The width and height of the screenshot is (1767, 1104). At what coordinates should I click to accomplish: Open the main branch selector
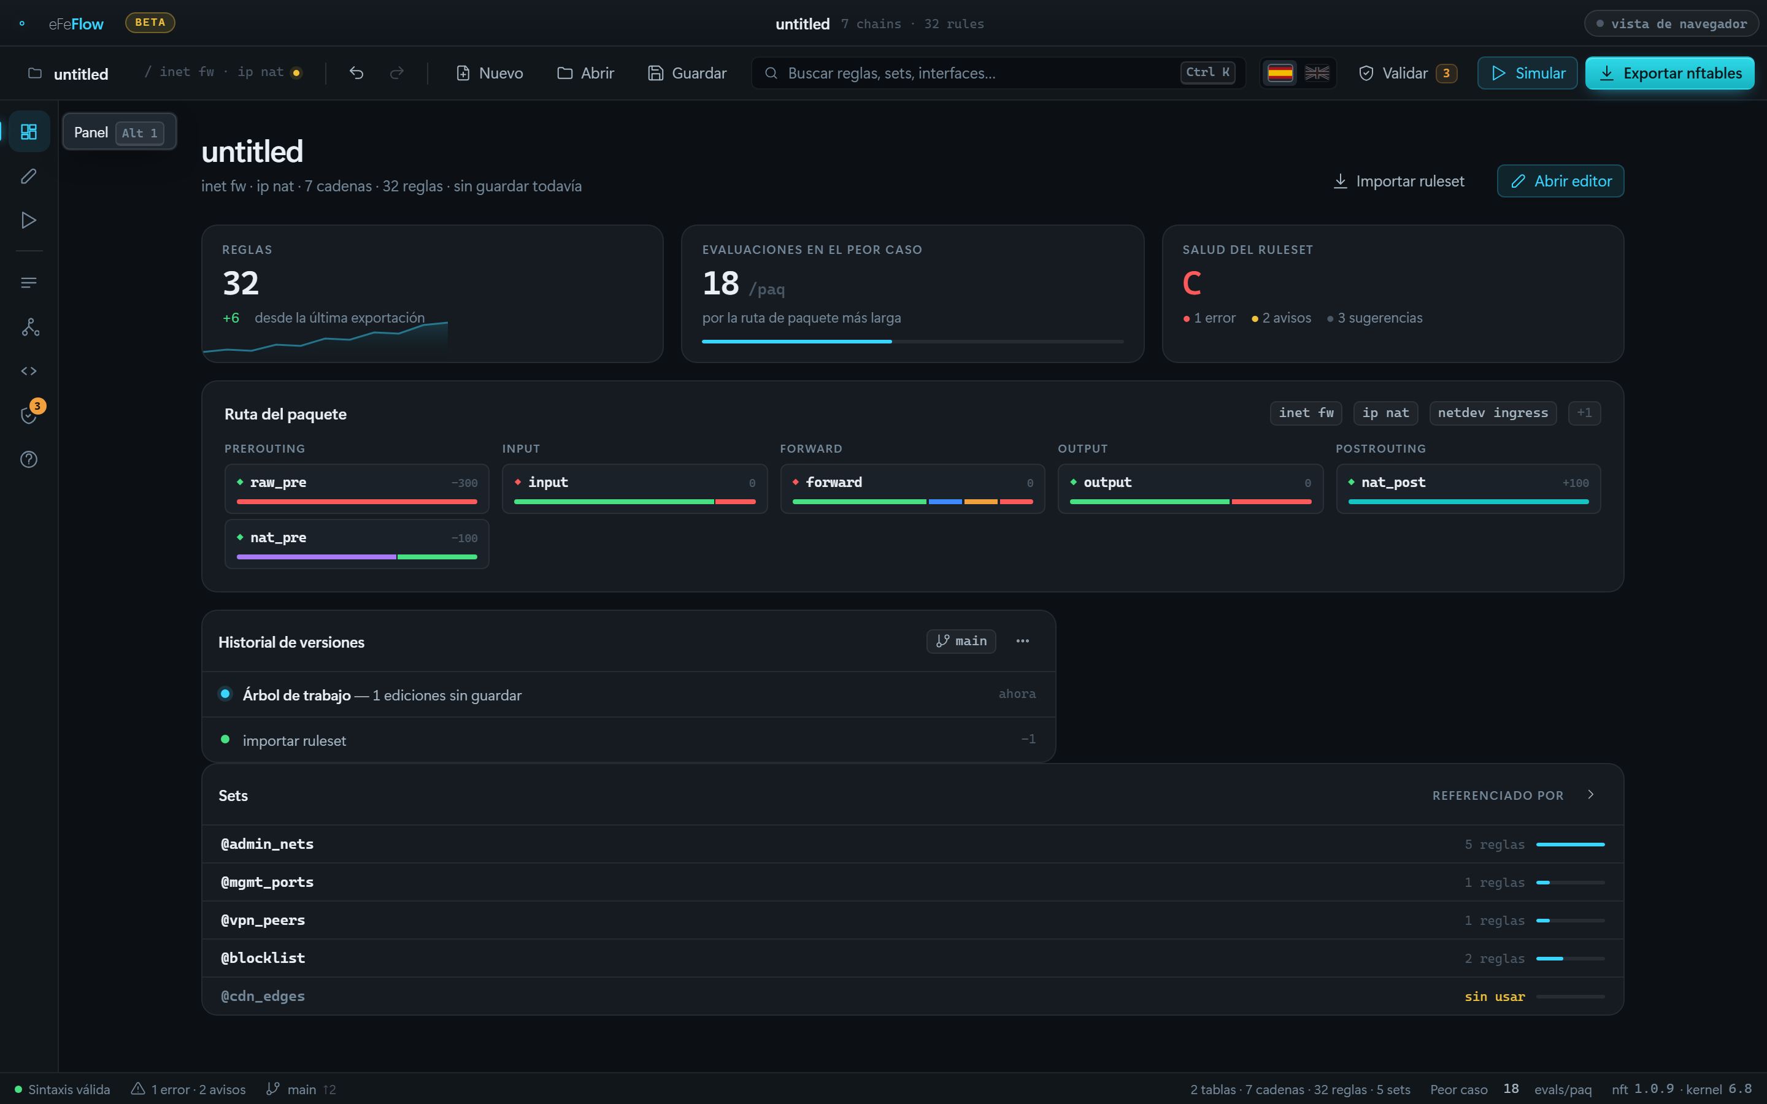[x=961, y=641]
